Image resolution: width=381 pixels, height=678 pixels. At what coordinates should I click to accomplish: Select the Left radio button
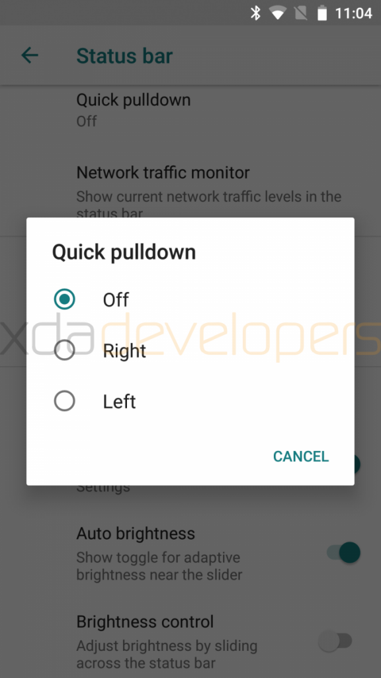(64, 401)
